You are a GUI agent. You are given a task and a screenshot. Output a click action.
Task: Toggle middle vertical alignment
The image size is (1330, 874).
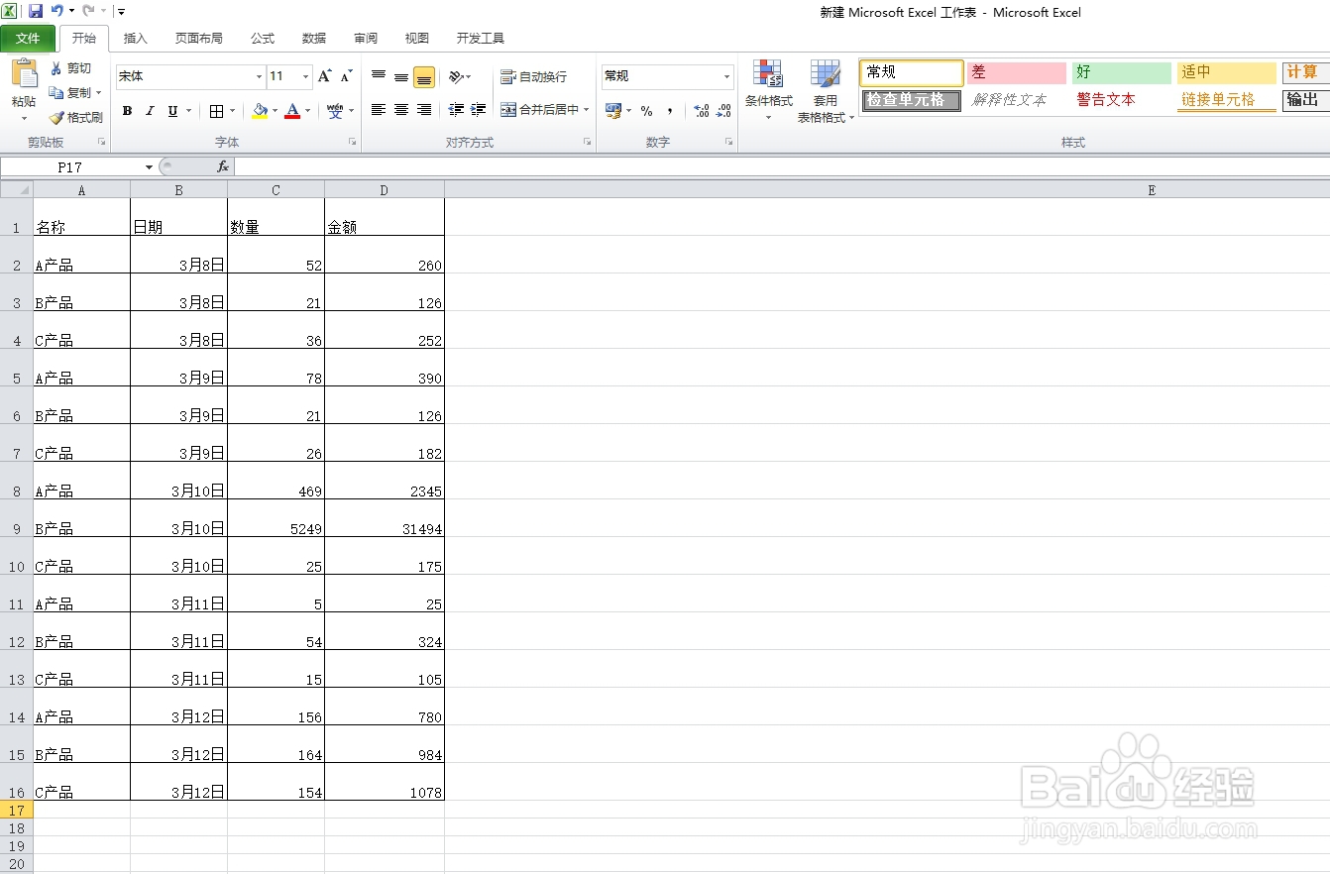[401, 76]
